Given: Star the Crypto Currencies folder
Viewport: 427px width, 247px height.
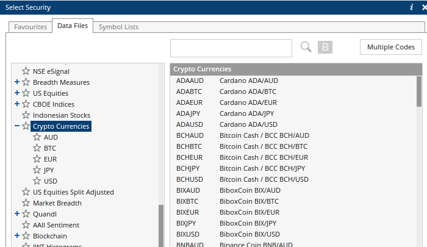Looking at the screenshot, I should click(26, 126).
